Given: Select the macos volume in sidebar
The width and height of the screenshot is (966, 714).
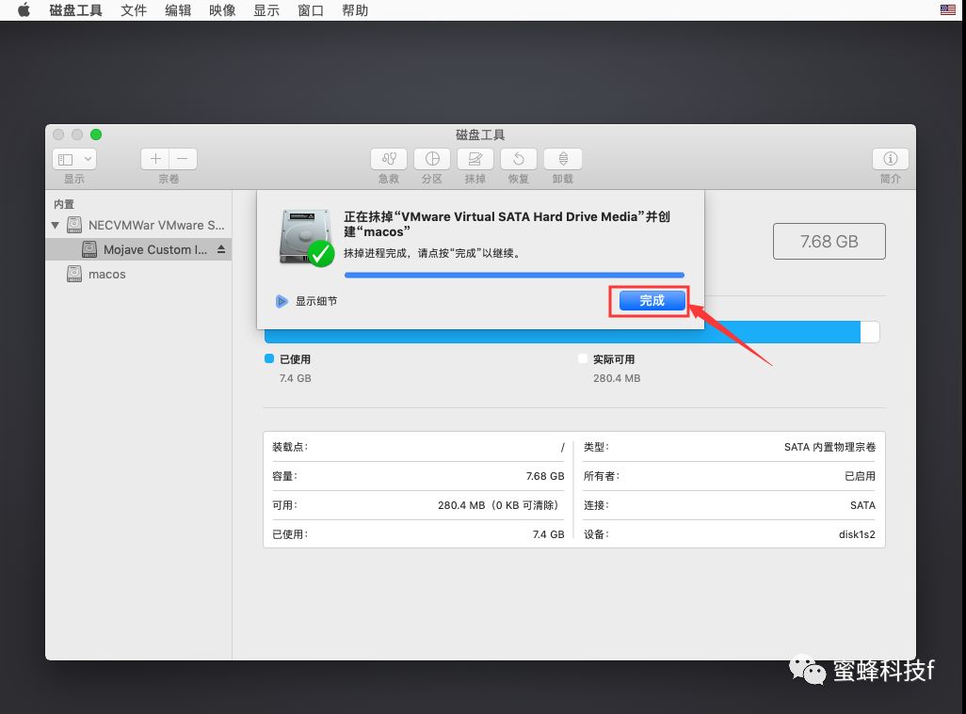Looking at the screenshot, I should coord(106,274).
